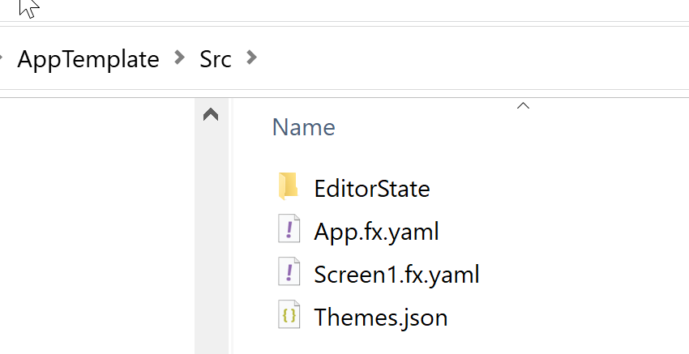
Task: Select the Themes.json file name
Action: (380, 317)
